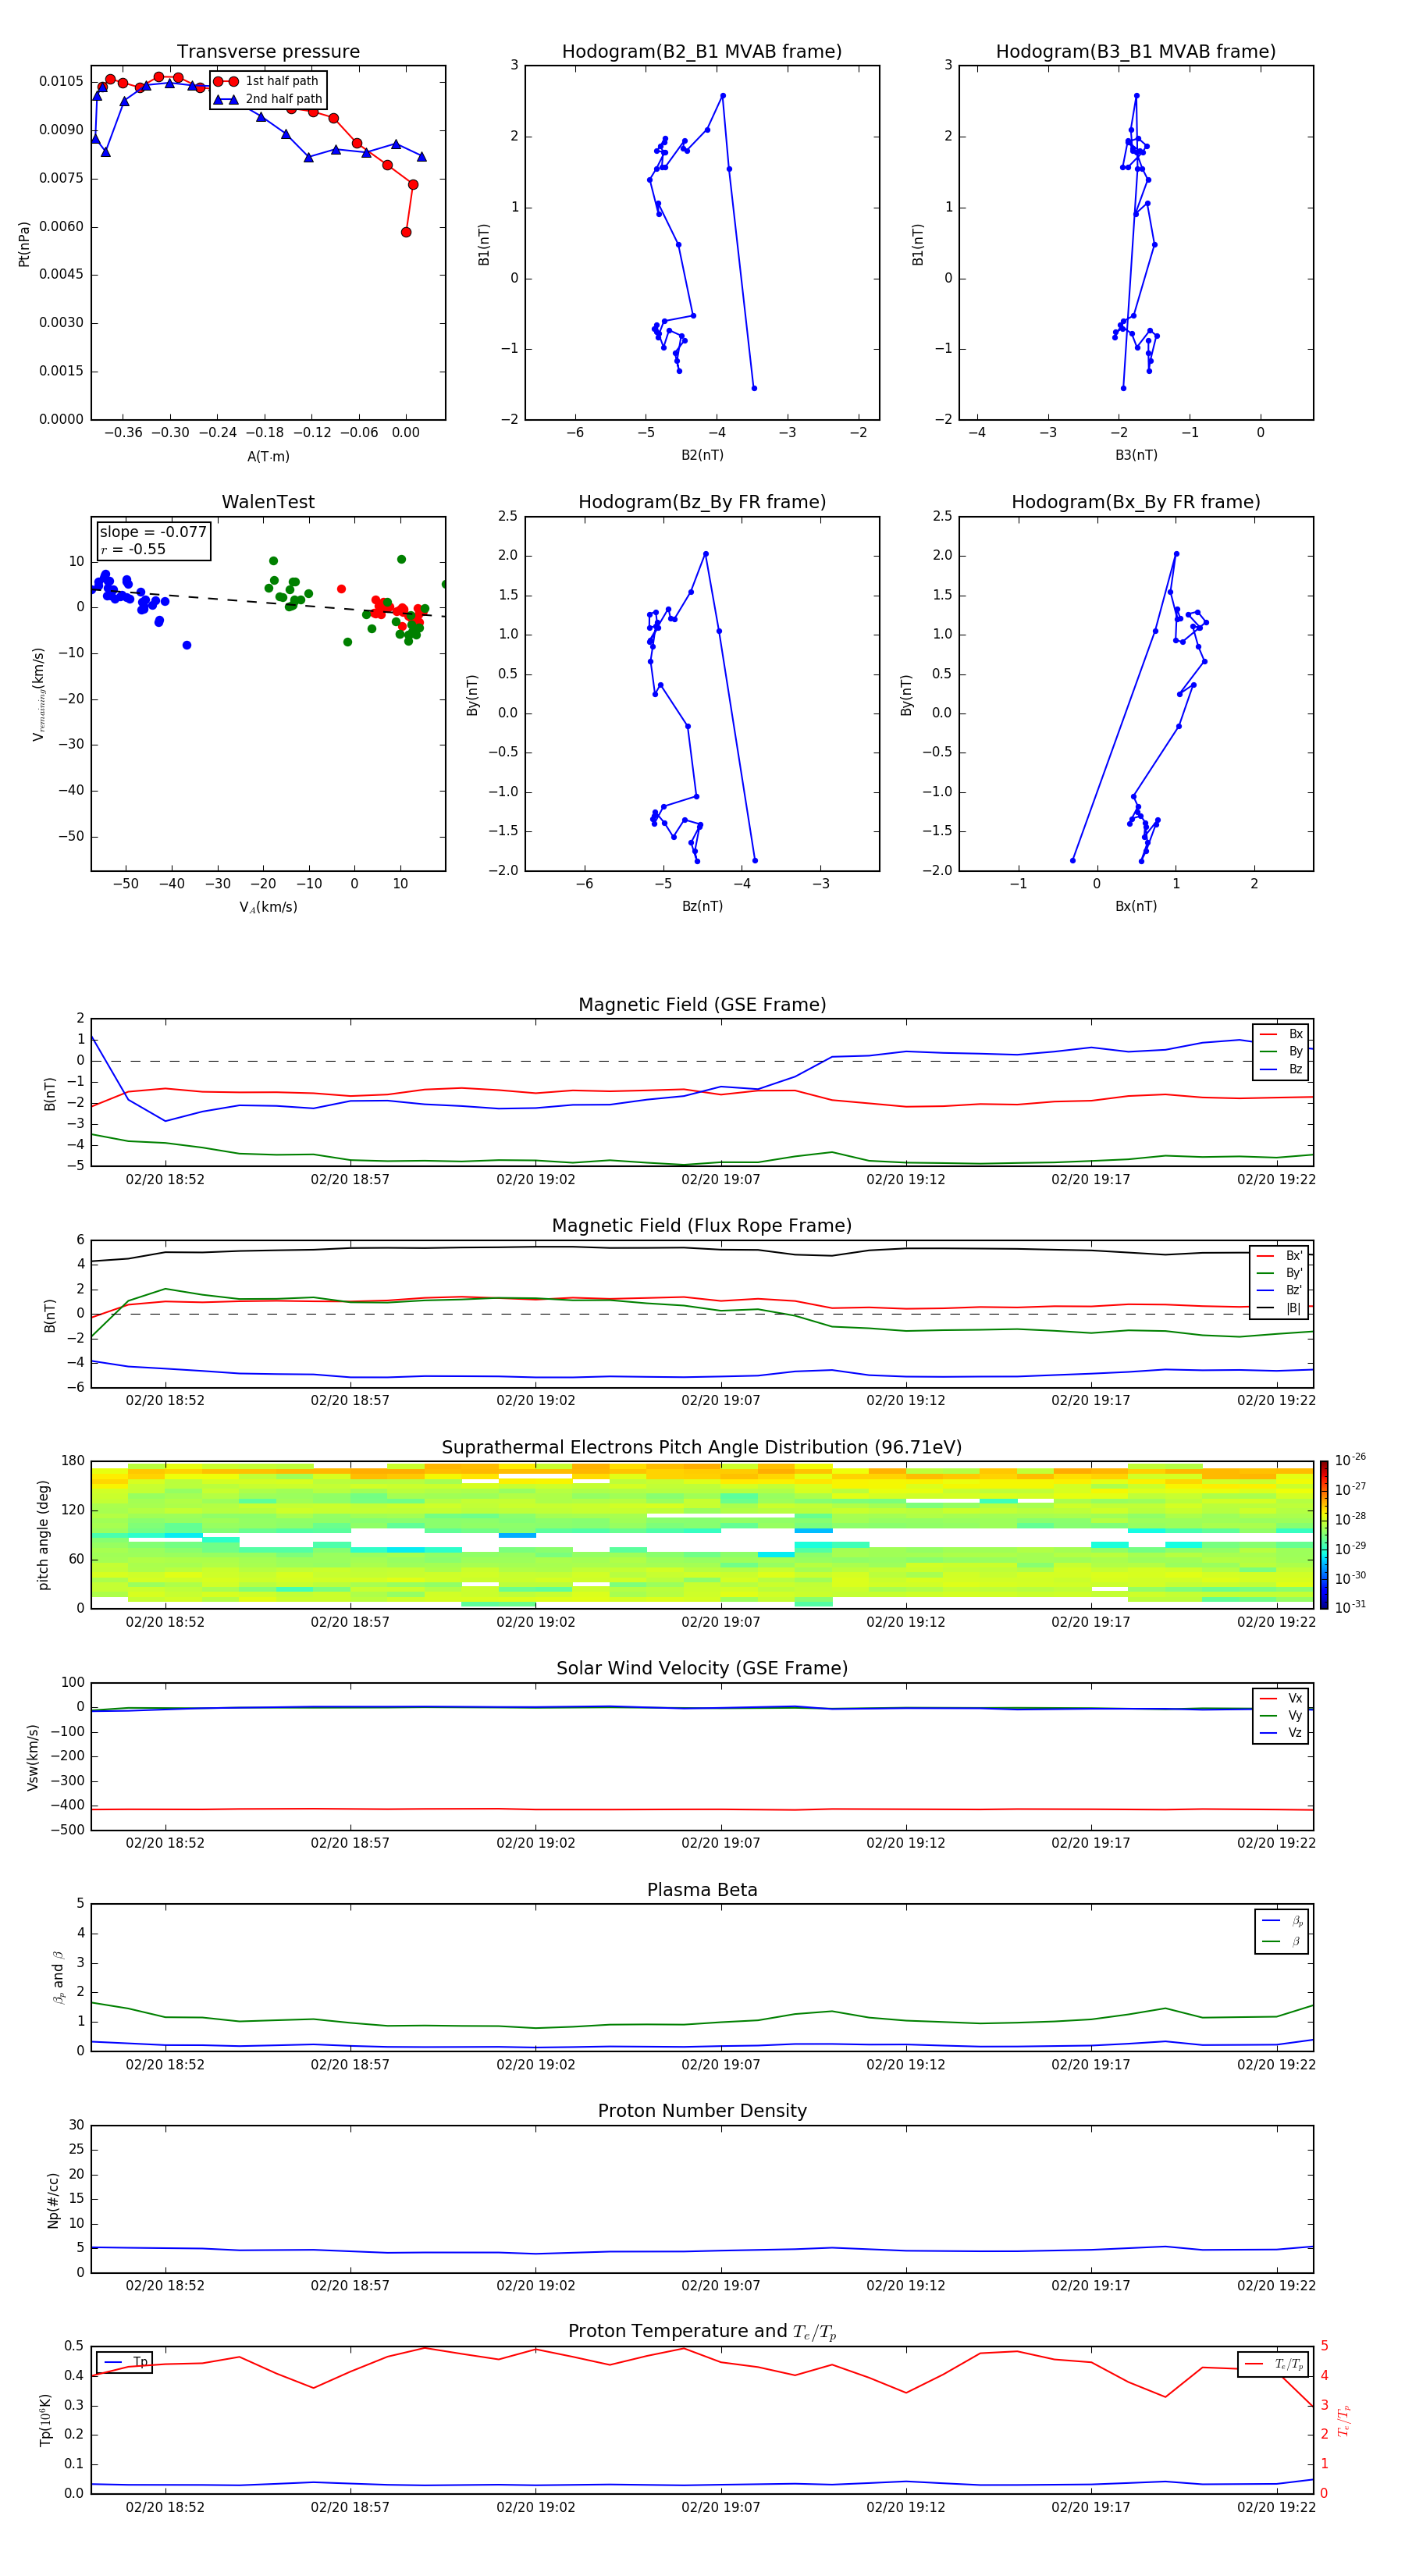Click the 'Transverse pressure' plot title
Viewport: 1405px width, 2576px height.
click(x=268, y=52)
